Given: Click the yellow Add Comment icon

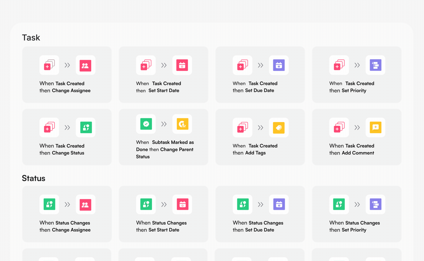Looking at the screenshot, I should (x=375, y=127).
